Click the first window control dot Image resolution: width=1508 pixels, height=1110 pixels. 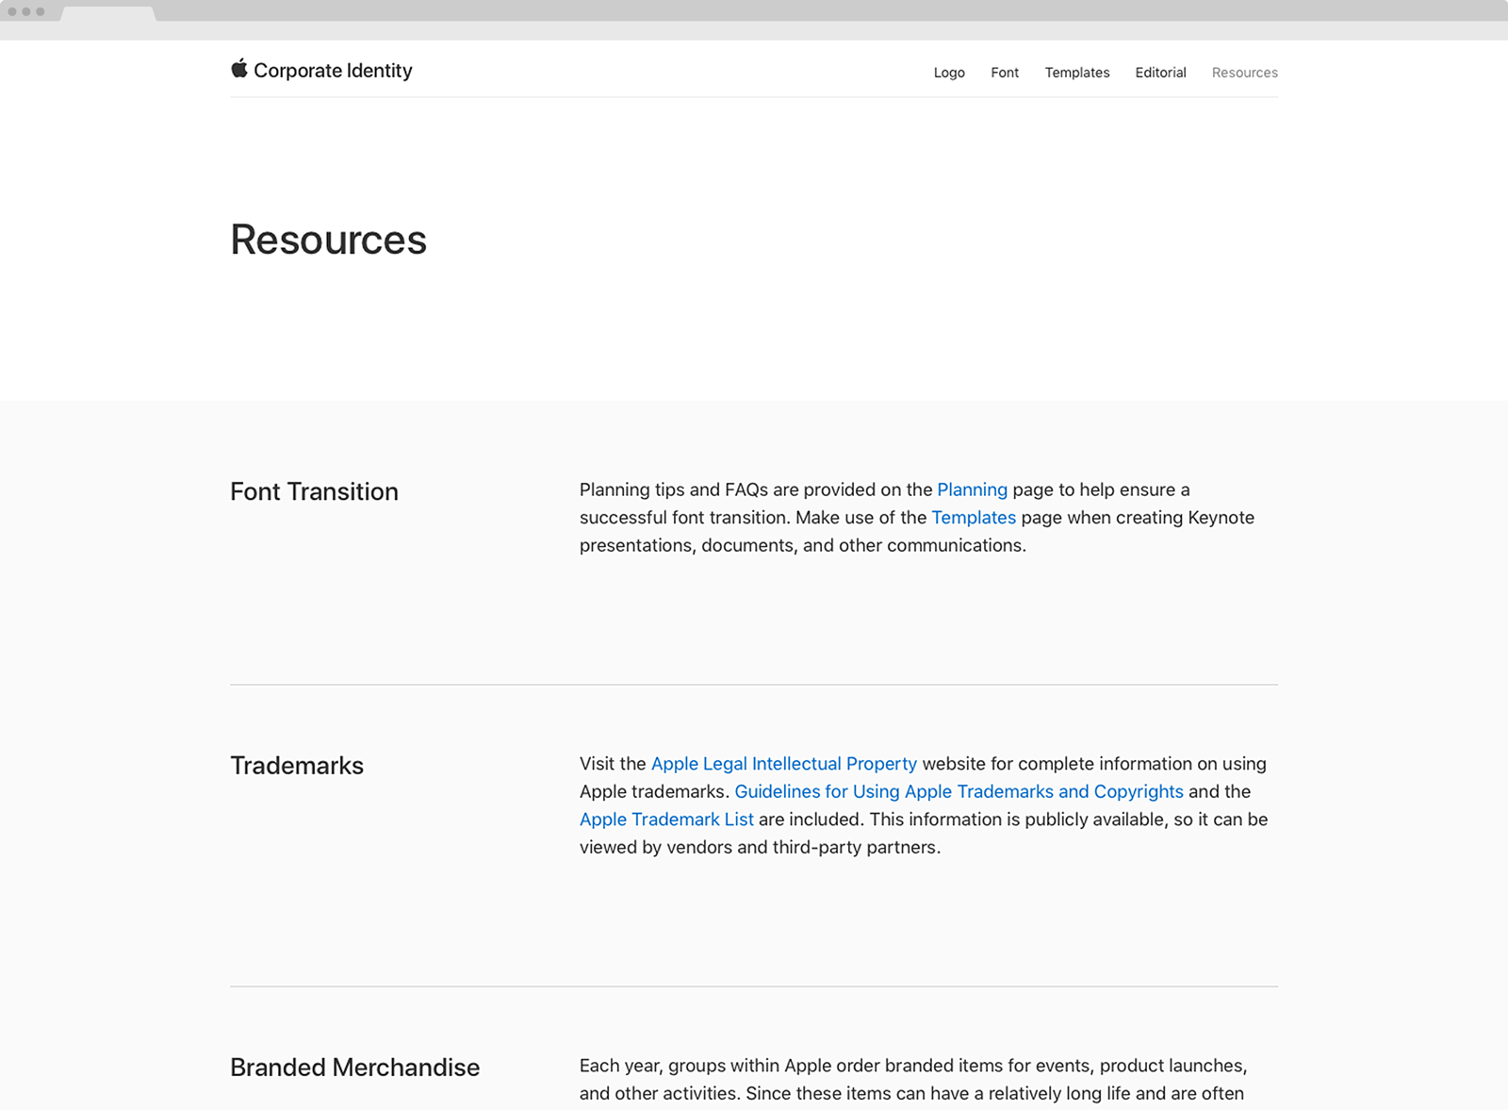[x=12, y=11]
